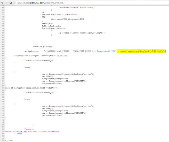
Task: Click the closing </script> tag
Action: (x=29, y=129)
